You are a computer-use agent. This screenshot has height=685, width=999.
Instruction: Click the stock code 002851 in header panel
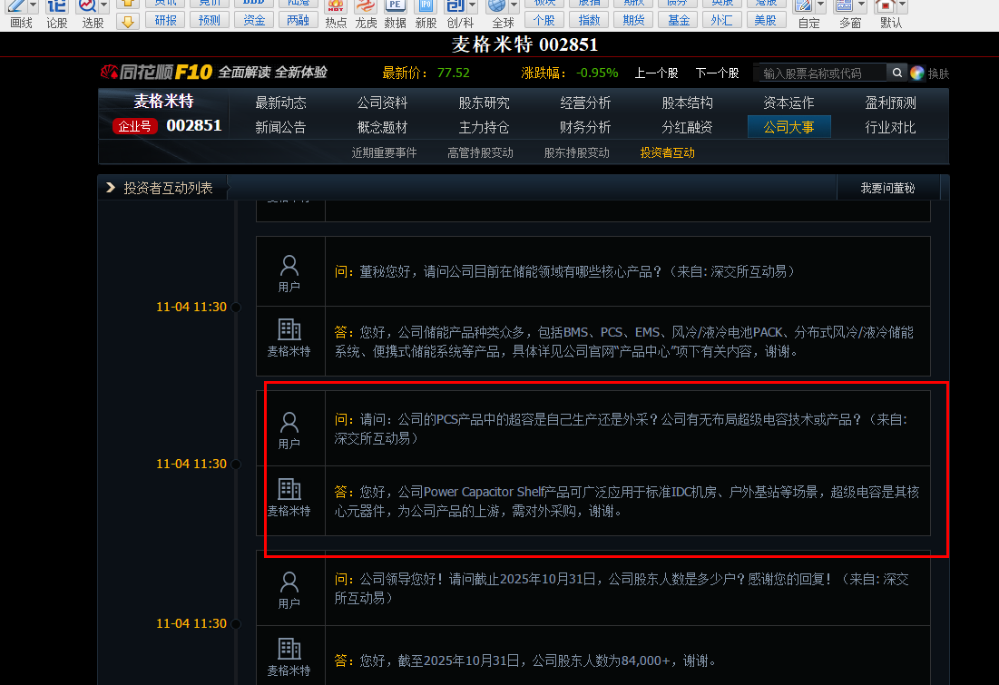[x=193, y=125]
